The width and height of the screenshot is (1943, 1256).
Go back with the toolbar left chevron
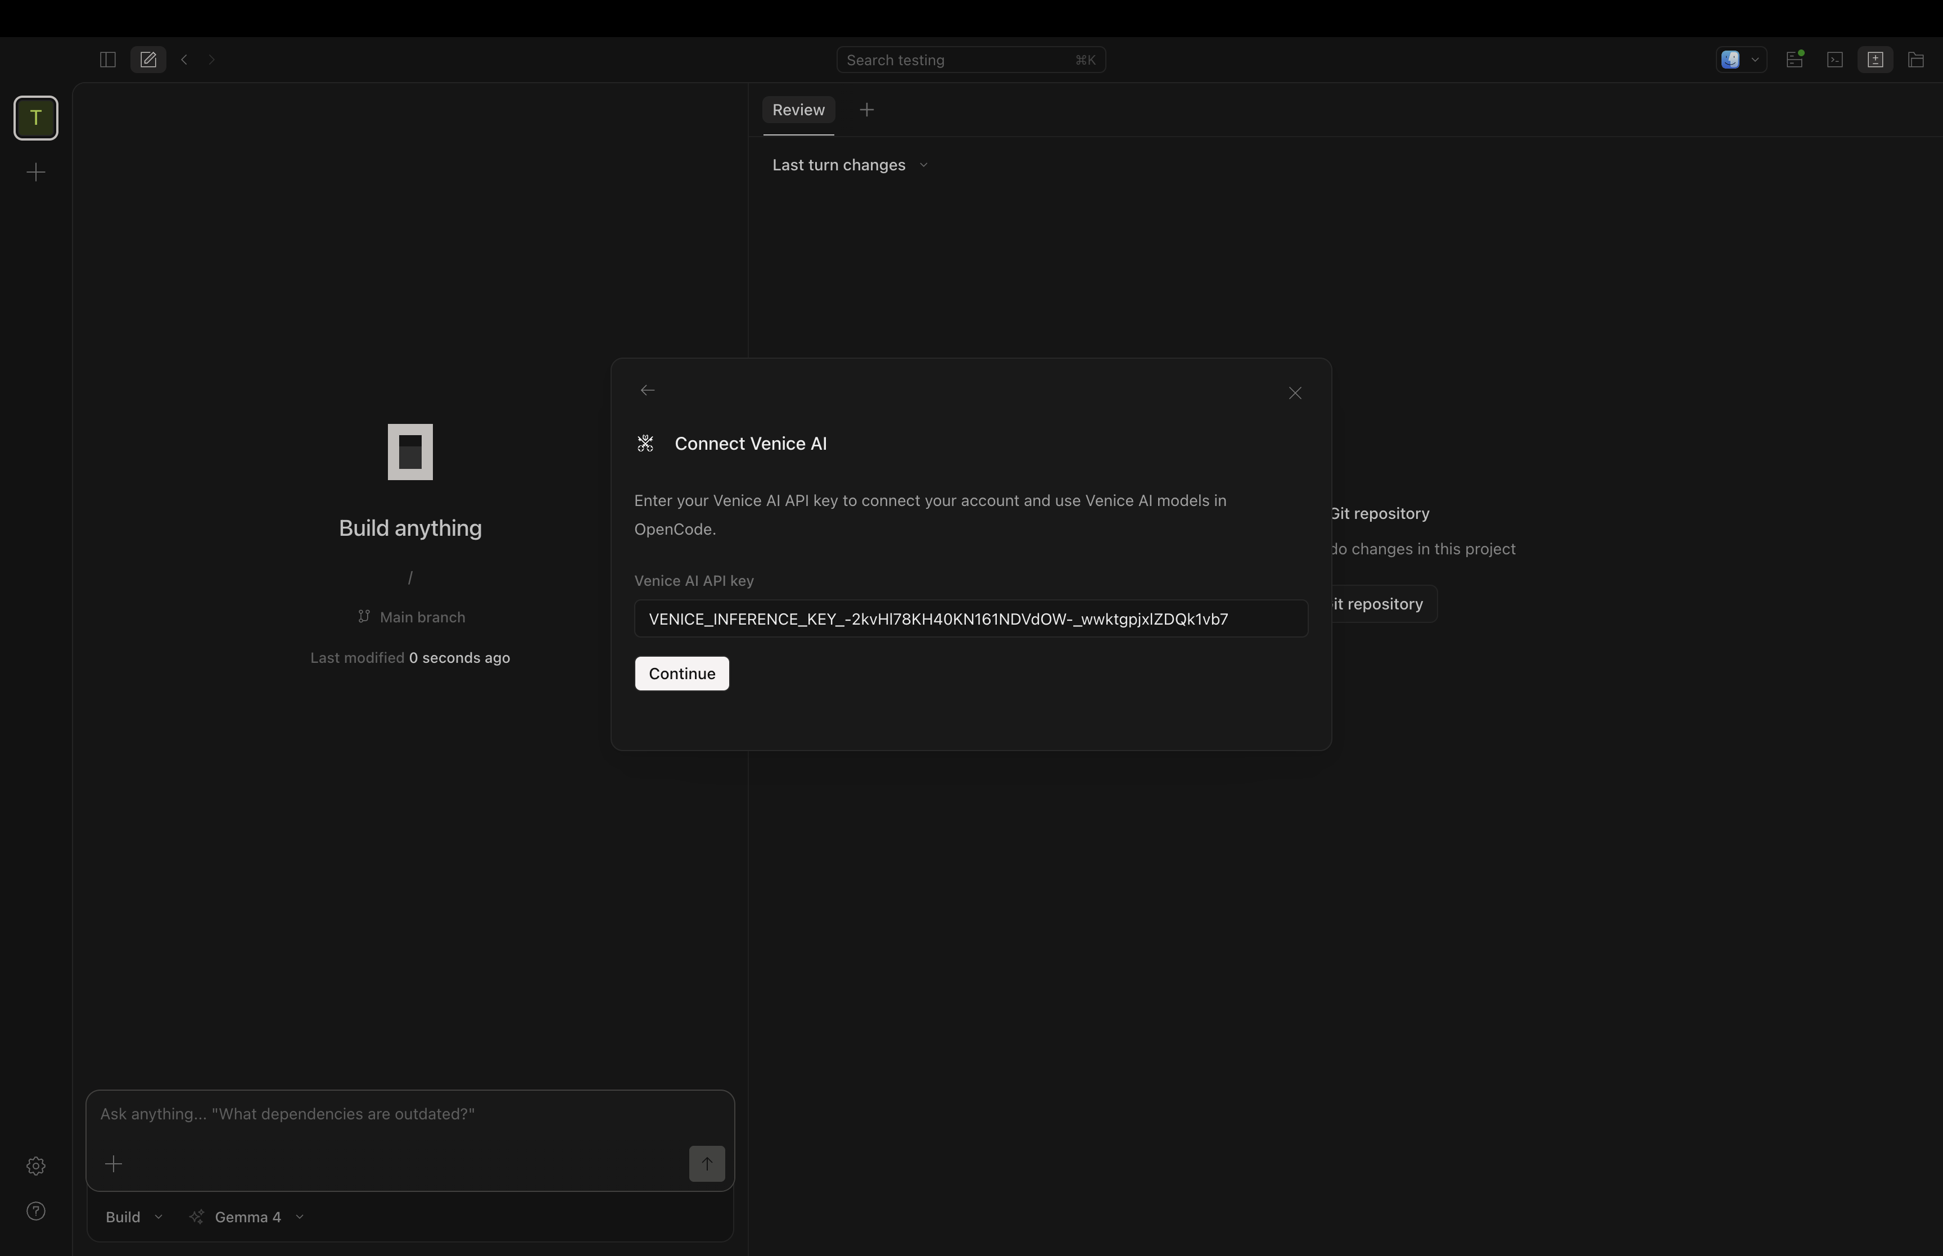pyautogui.click(x=185, y=60)
